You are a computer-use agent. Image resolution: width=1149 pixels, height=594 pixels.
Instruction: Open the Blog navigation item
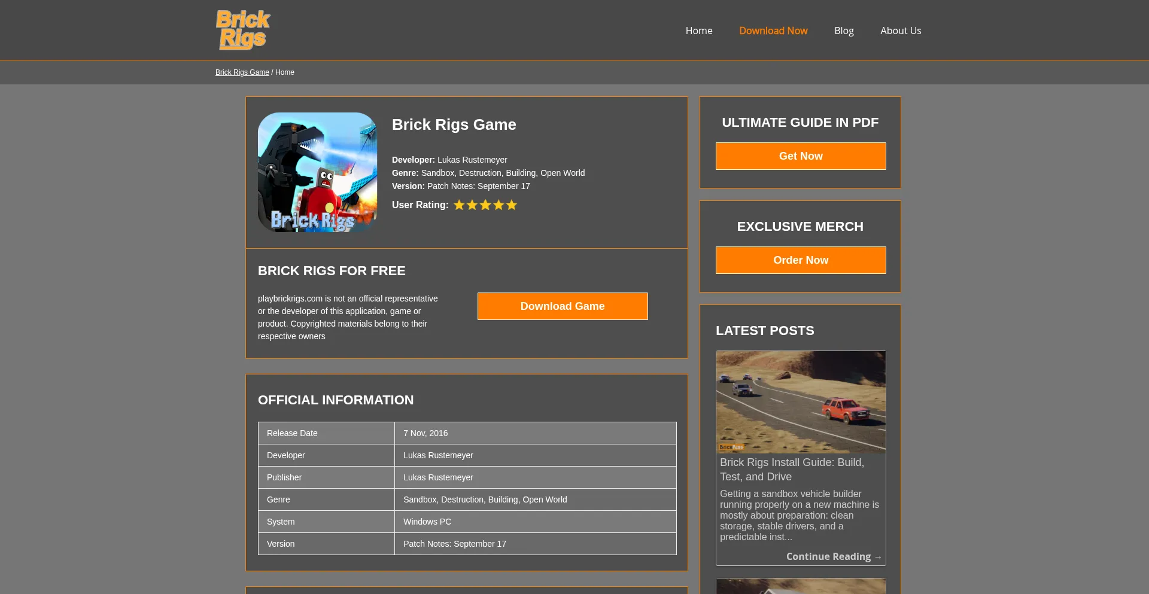pyautogui.click(x=844, y=31)
